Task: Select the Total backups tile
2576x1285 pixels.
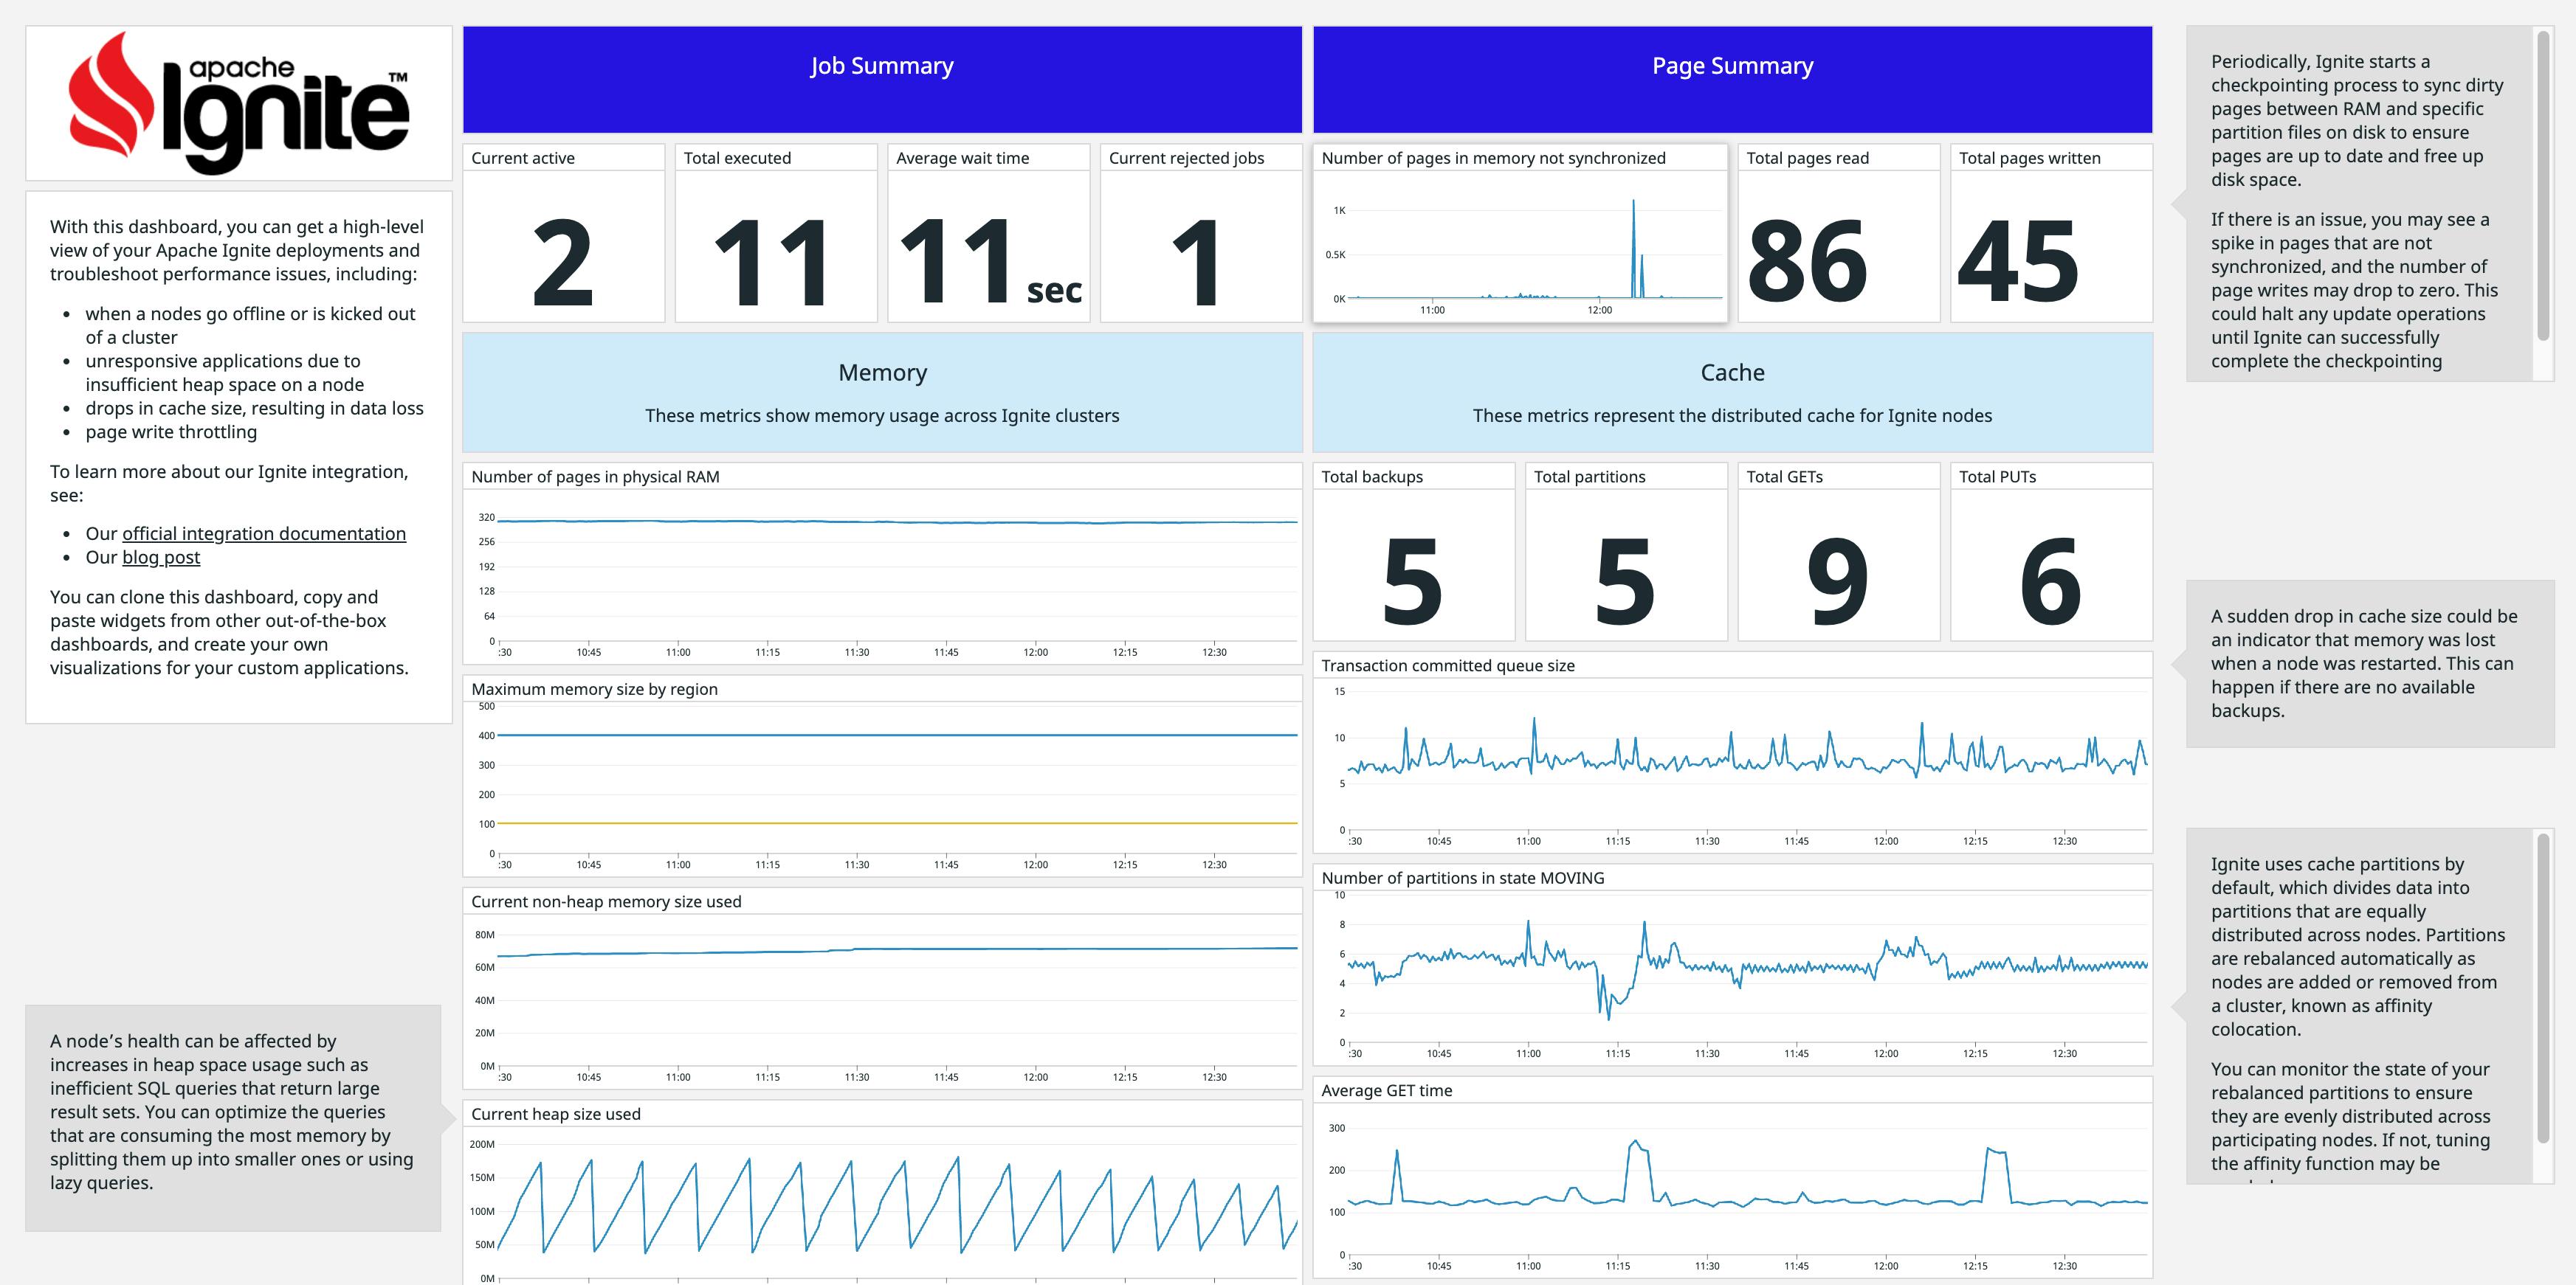Action: [1413, 560]
